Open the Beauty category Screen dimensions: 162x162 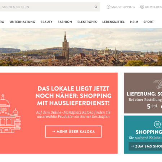(x=46, y=22)
